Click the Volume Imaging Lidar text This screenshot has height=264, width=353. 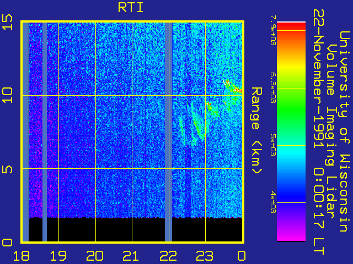coord(331,131)
